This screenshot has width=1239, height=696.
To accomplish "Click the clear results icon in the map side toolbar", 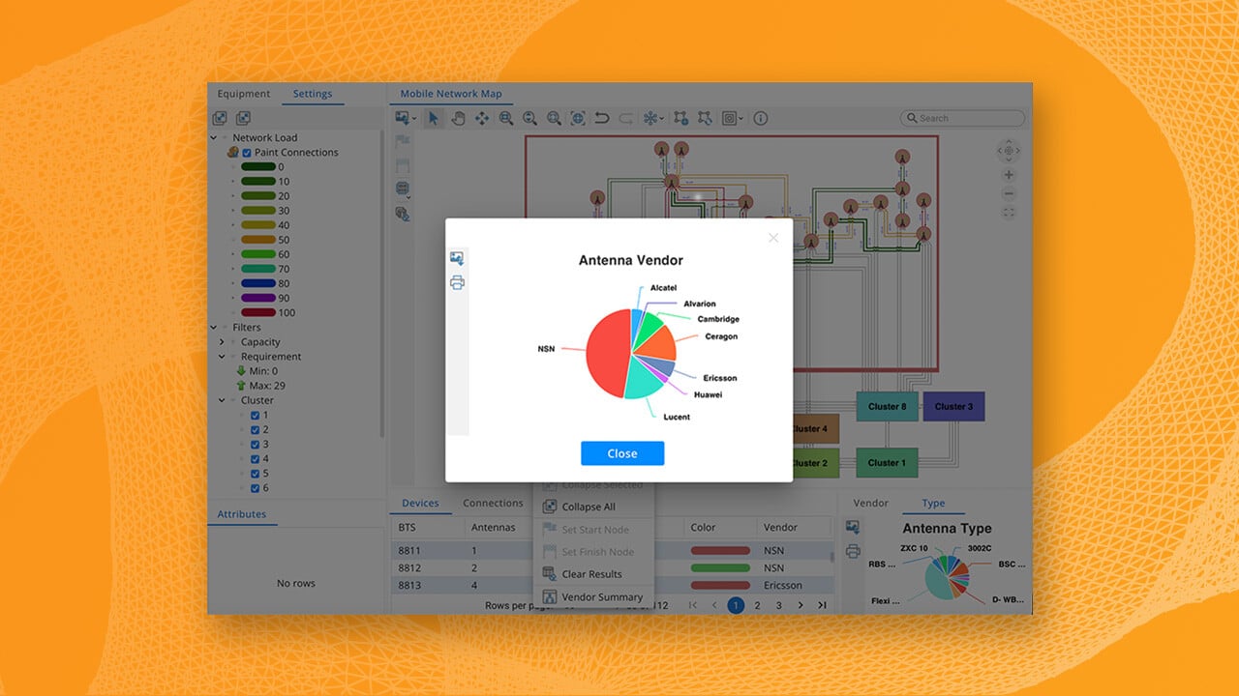I will click(403, 214).
